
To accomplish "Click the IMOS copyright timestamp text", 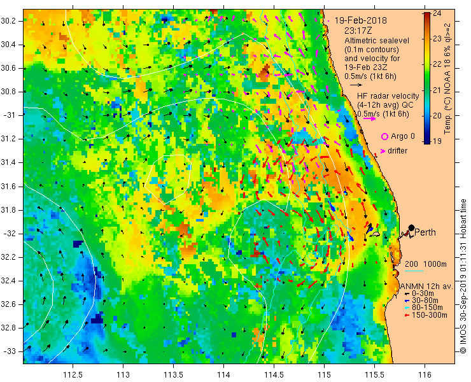I will click(463, 276).
